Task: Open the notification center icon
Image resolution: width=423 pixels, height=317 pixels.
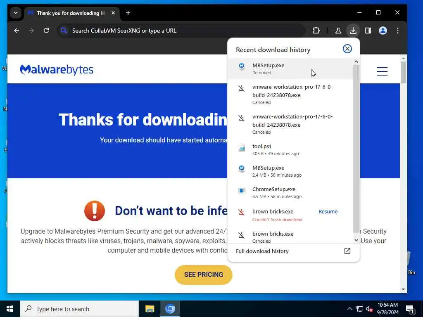Action: tap(410, 309)
